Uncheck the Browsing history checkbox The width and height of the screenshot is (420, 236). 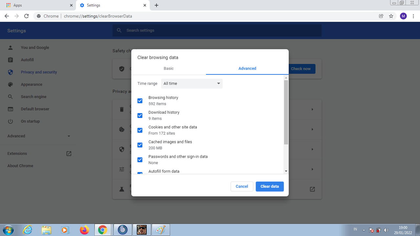point(140,101)
